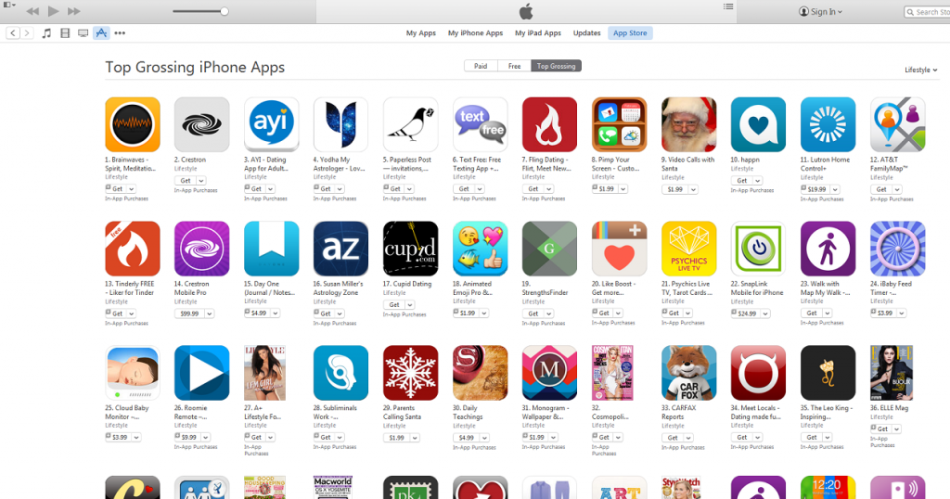
Task: Expand arrow next to Crestron Get button
Action: [201, 181]
